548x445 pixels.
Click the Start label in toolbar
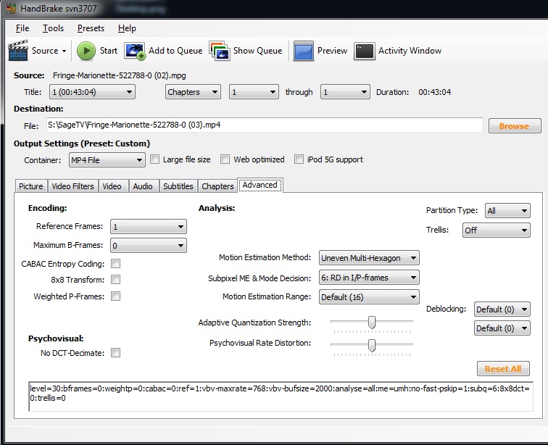108,51
